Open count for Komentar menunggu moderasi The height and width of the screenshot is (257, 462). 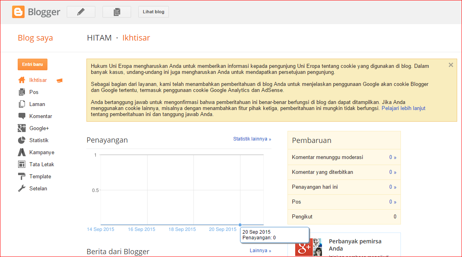(x=393, y=157)
